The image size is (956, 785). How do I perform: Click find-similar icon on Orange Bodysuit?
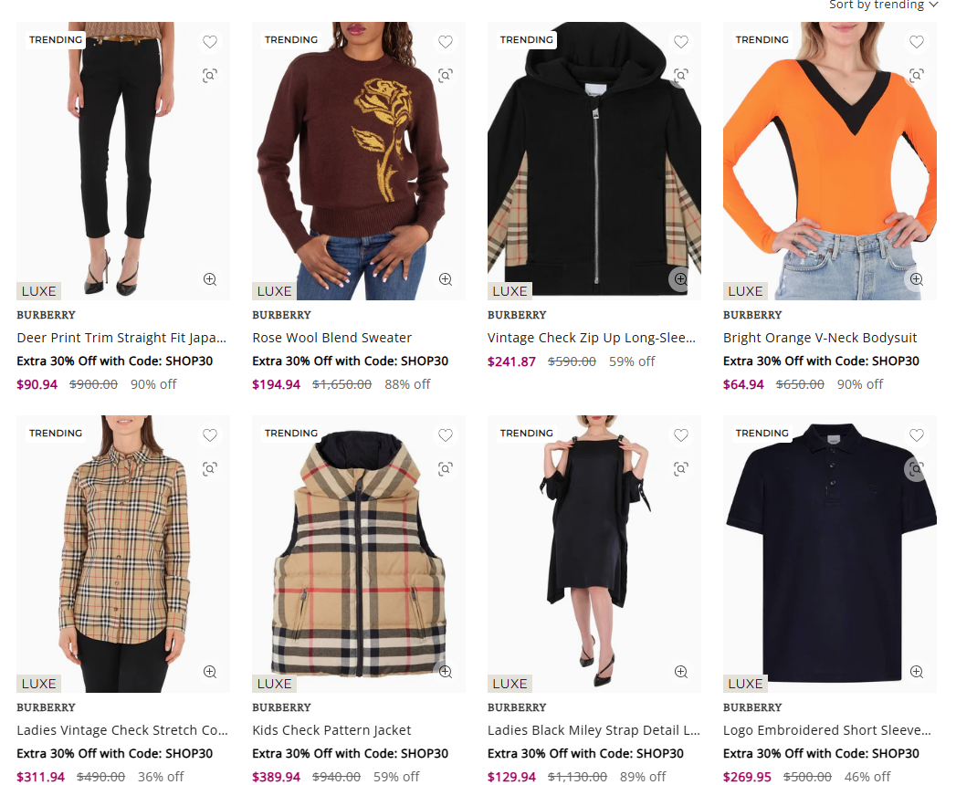pos(917,76)
